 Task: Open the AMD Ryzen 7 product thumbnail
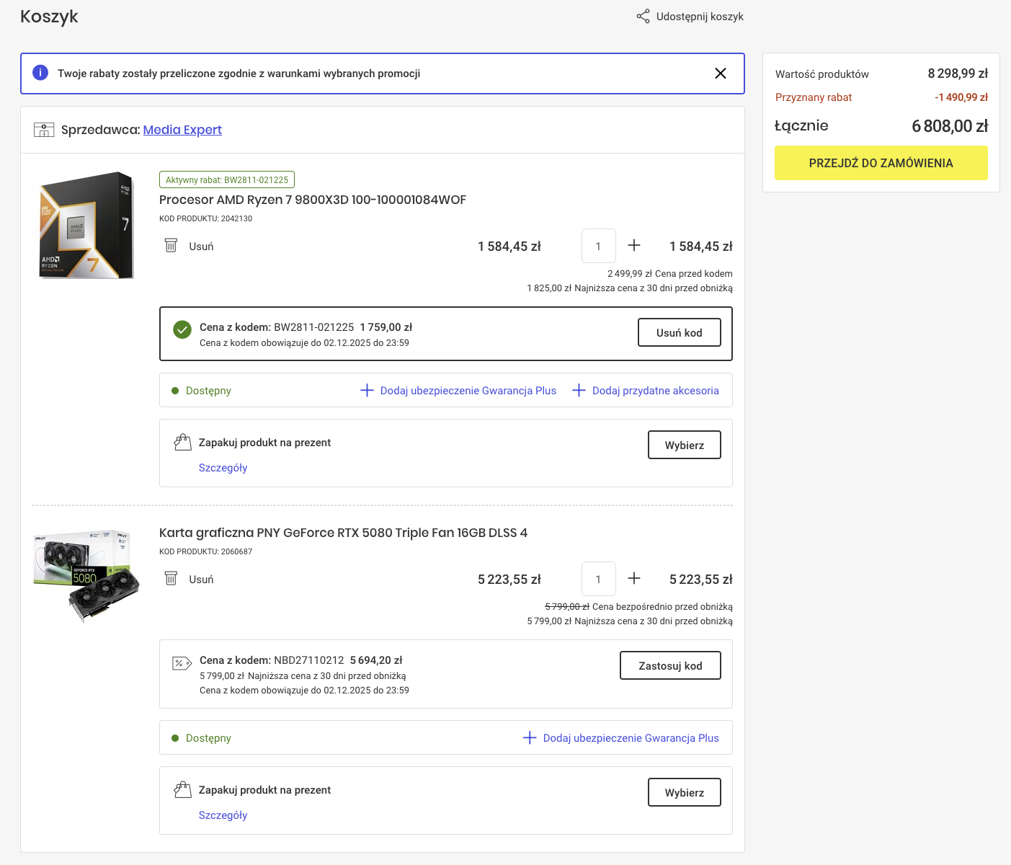pyautogui.click(x=86, y=225)
